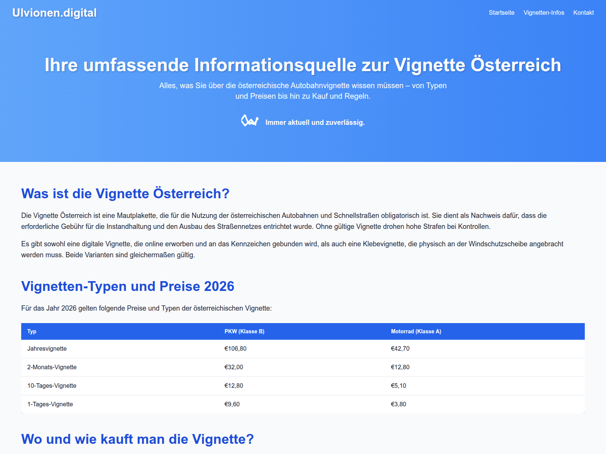Select the 10-Tages-Vignette row label
Viewport: 606px width, 454px height.
(52, 386)
